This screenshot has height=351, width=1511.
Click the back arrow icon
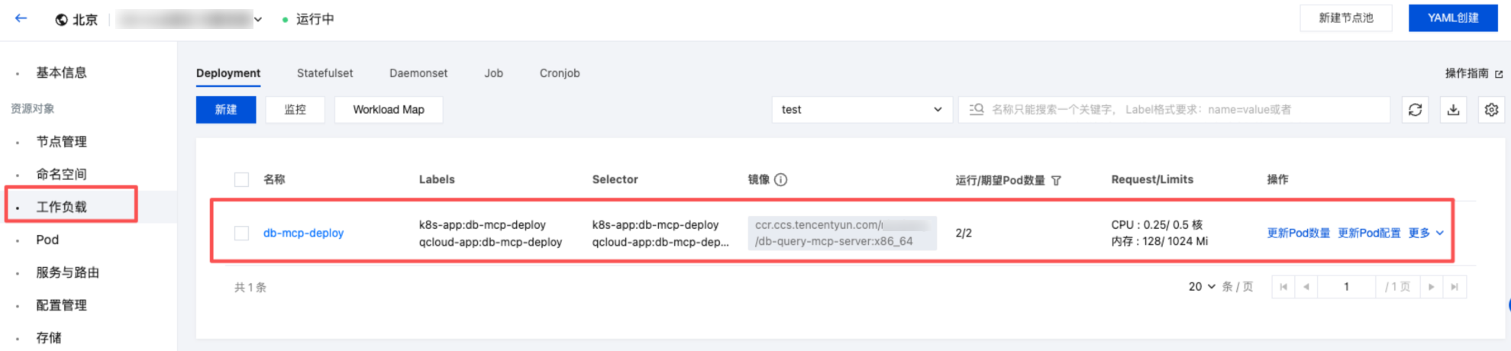pos(21,18)
